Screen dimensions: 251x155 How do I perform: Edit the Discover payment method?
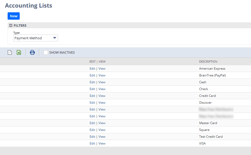(92, 103)
